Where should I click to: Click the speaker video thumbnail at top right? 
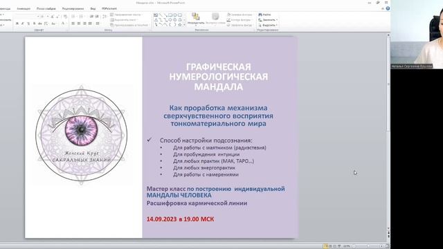417,34
